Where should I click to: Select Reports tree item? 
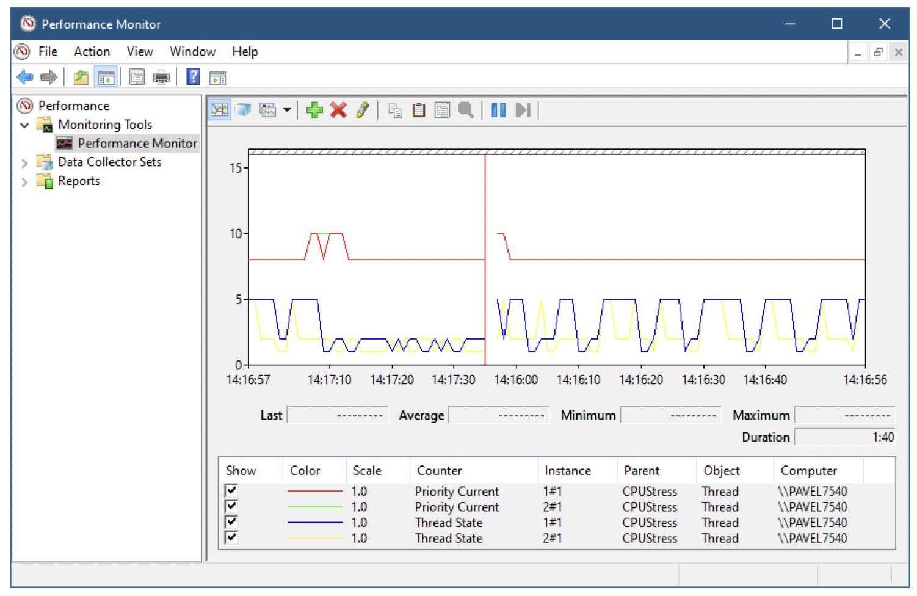pos(79,181)
